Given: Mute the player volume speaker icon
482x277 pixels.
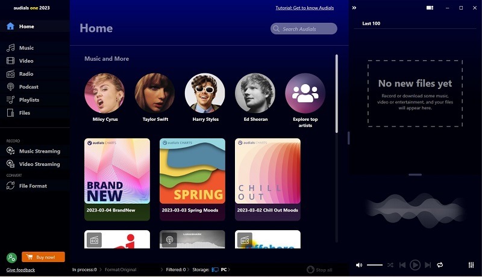Looking at the screenshot, I should point(358,265).
